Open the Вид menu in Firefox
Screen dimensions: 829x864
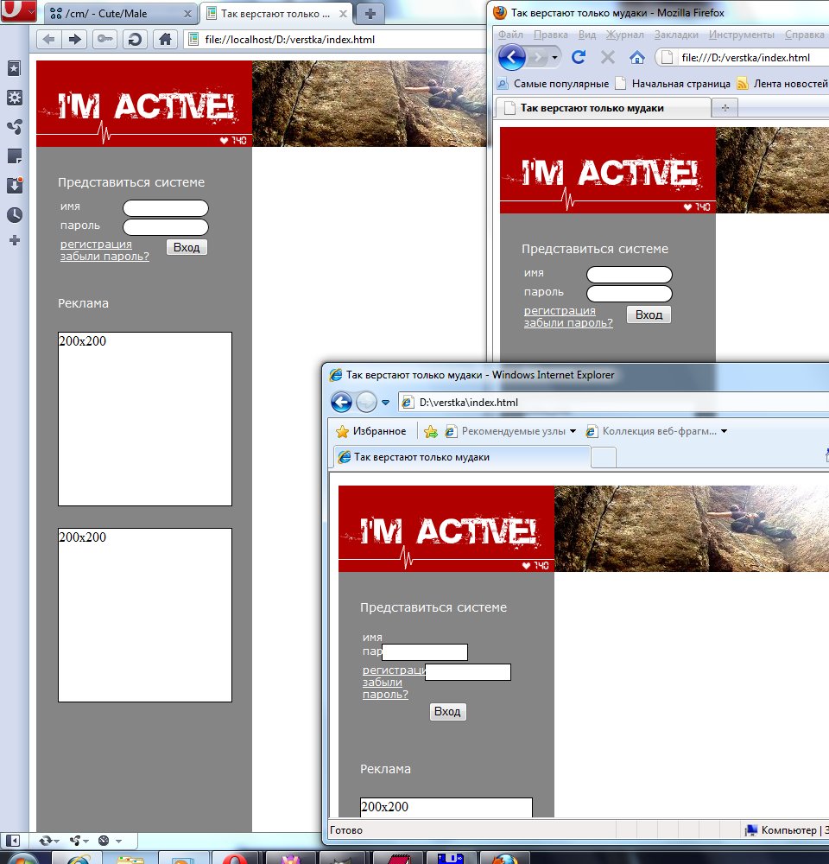pos(586,35)
